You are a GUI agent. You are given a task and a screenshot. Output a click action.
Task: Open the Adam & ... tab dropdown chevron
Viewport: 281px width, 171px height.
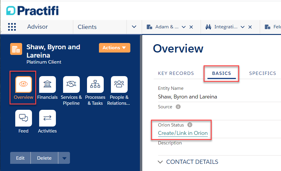coord(184,27)
